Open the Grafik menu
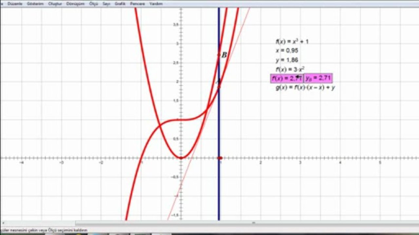Screen dimensions: 419x235 (x=120, y=4)
